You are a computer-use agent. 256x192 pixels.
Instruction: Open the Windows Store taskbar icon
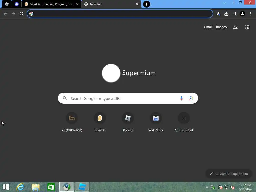coord(51,187)
